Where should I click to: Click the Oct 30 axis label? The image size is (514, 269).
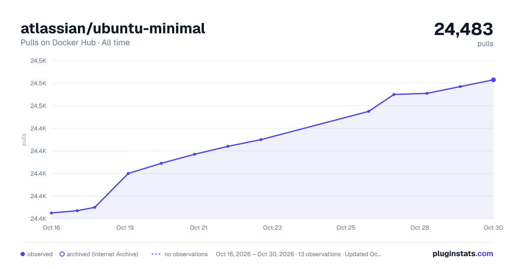click(493, 228)
